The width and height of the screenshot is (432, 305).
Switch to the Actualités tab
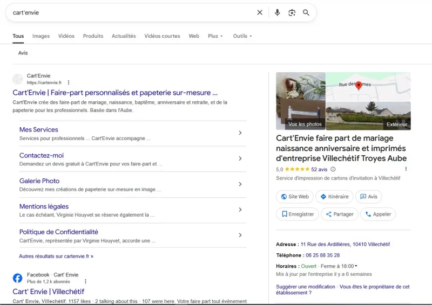124,36
